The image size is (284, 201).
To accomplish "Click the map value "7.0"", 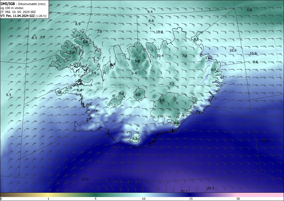I will 121,94.
